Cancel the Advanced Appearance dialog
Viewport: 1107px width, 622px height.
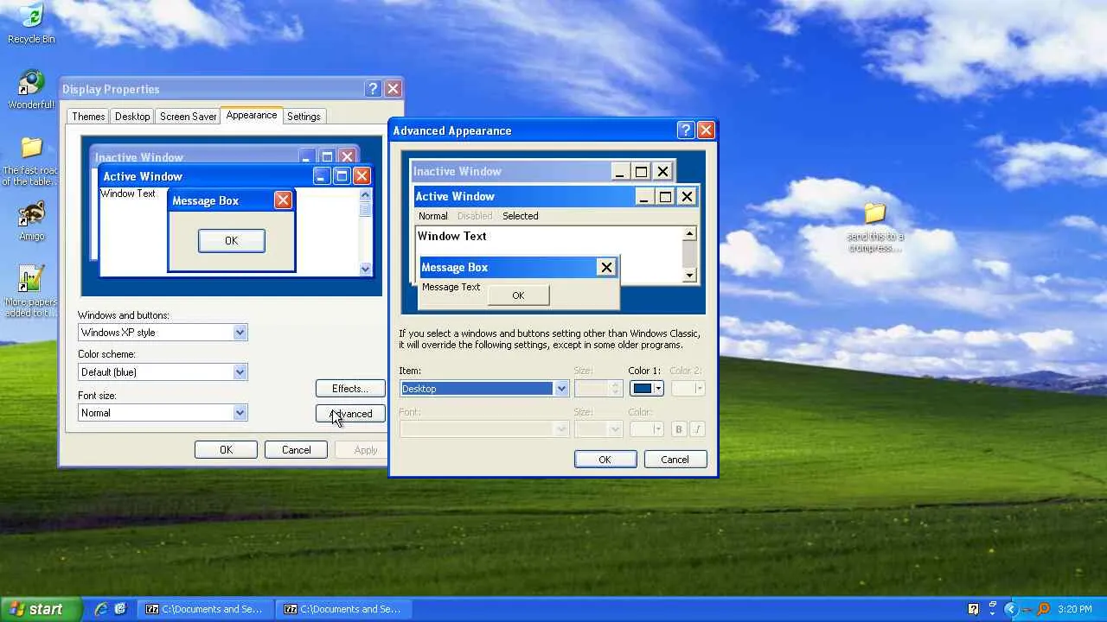tap(675, 460)
